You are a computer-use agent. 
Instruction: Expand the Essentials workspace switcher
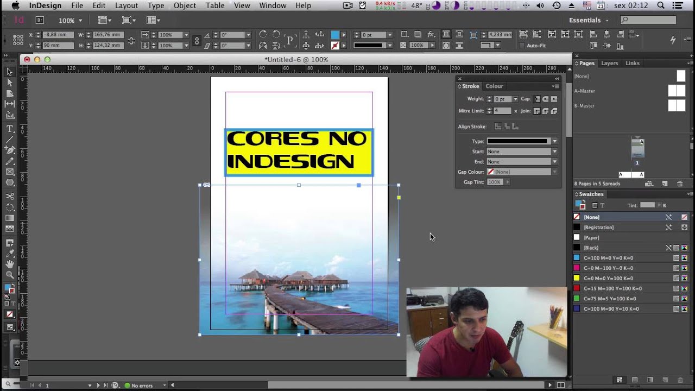(x=589, y=20)
